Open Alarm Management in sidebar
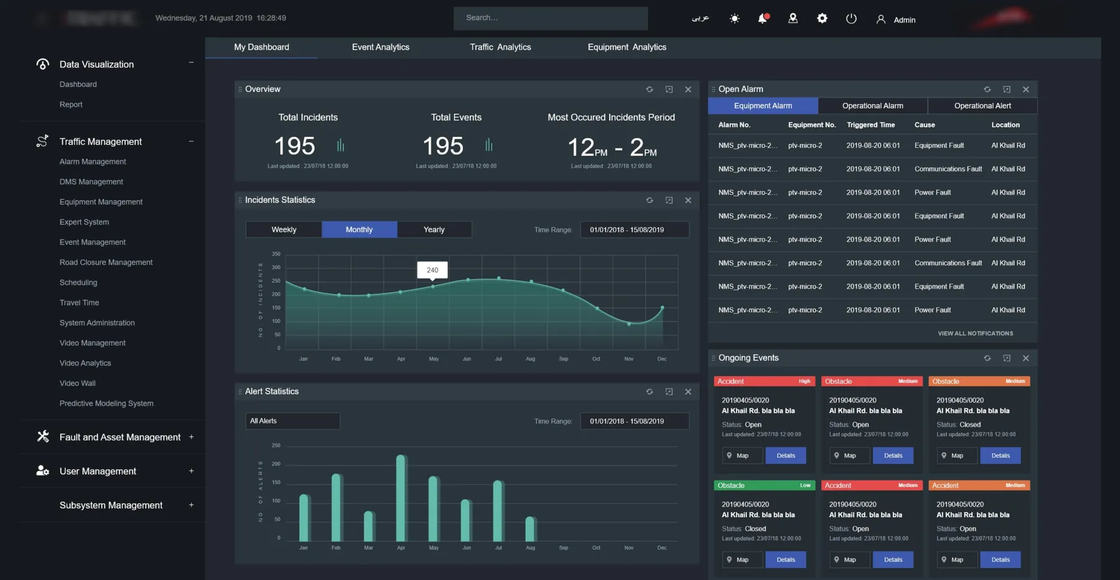The width and height of the screenshot is (1120, 580). 93,162
